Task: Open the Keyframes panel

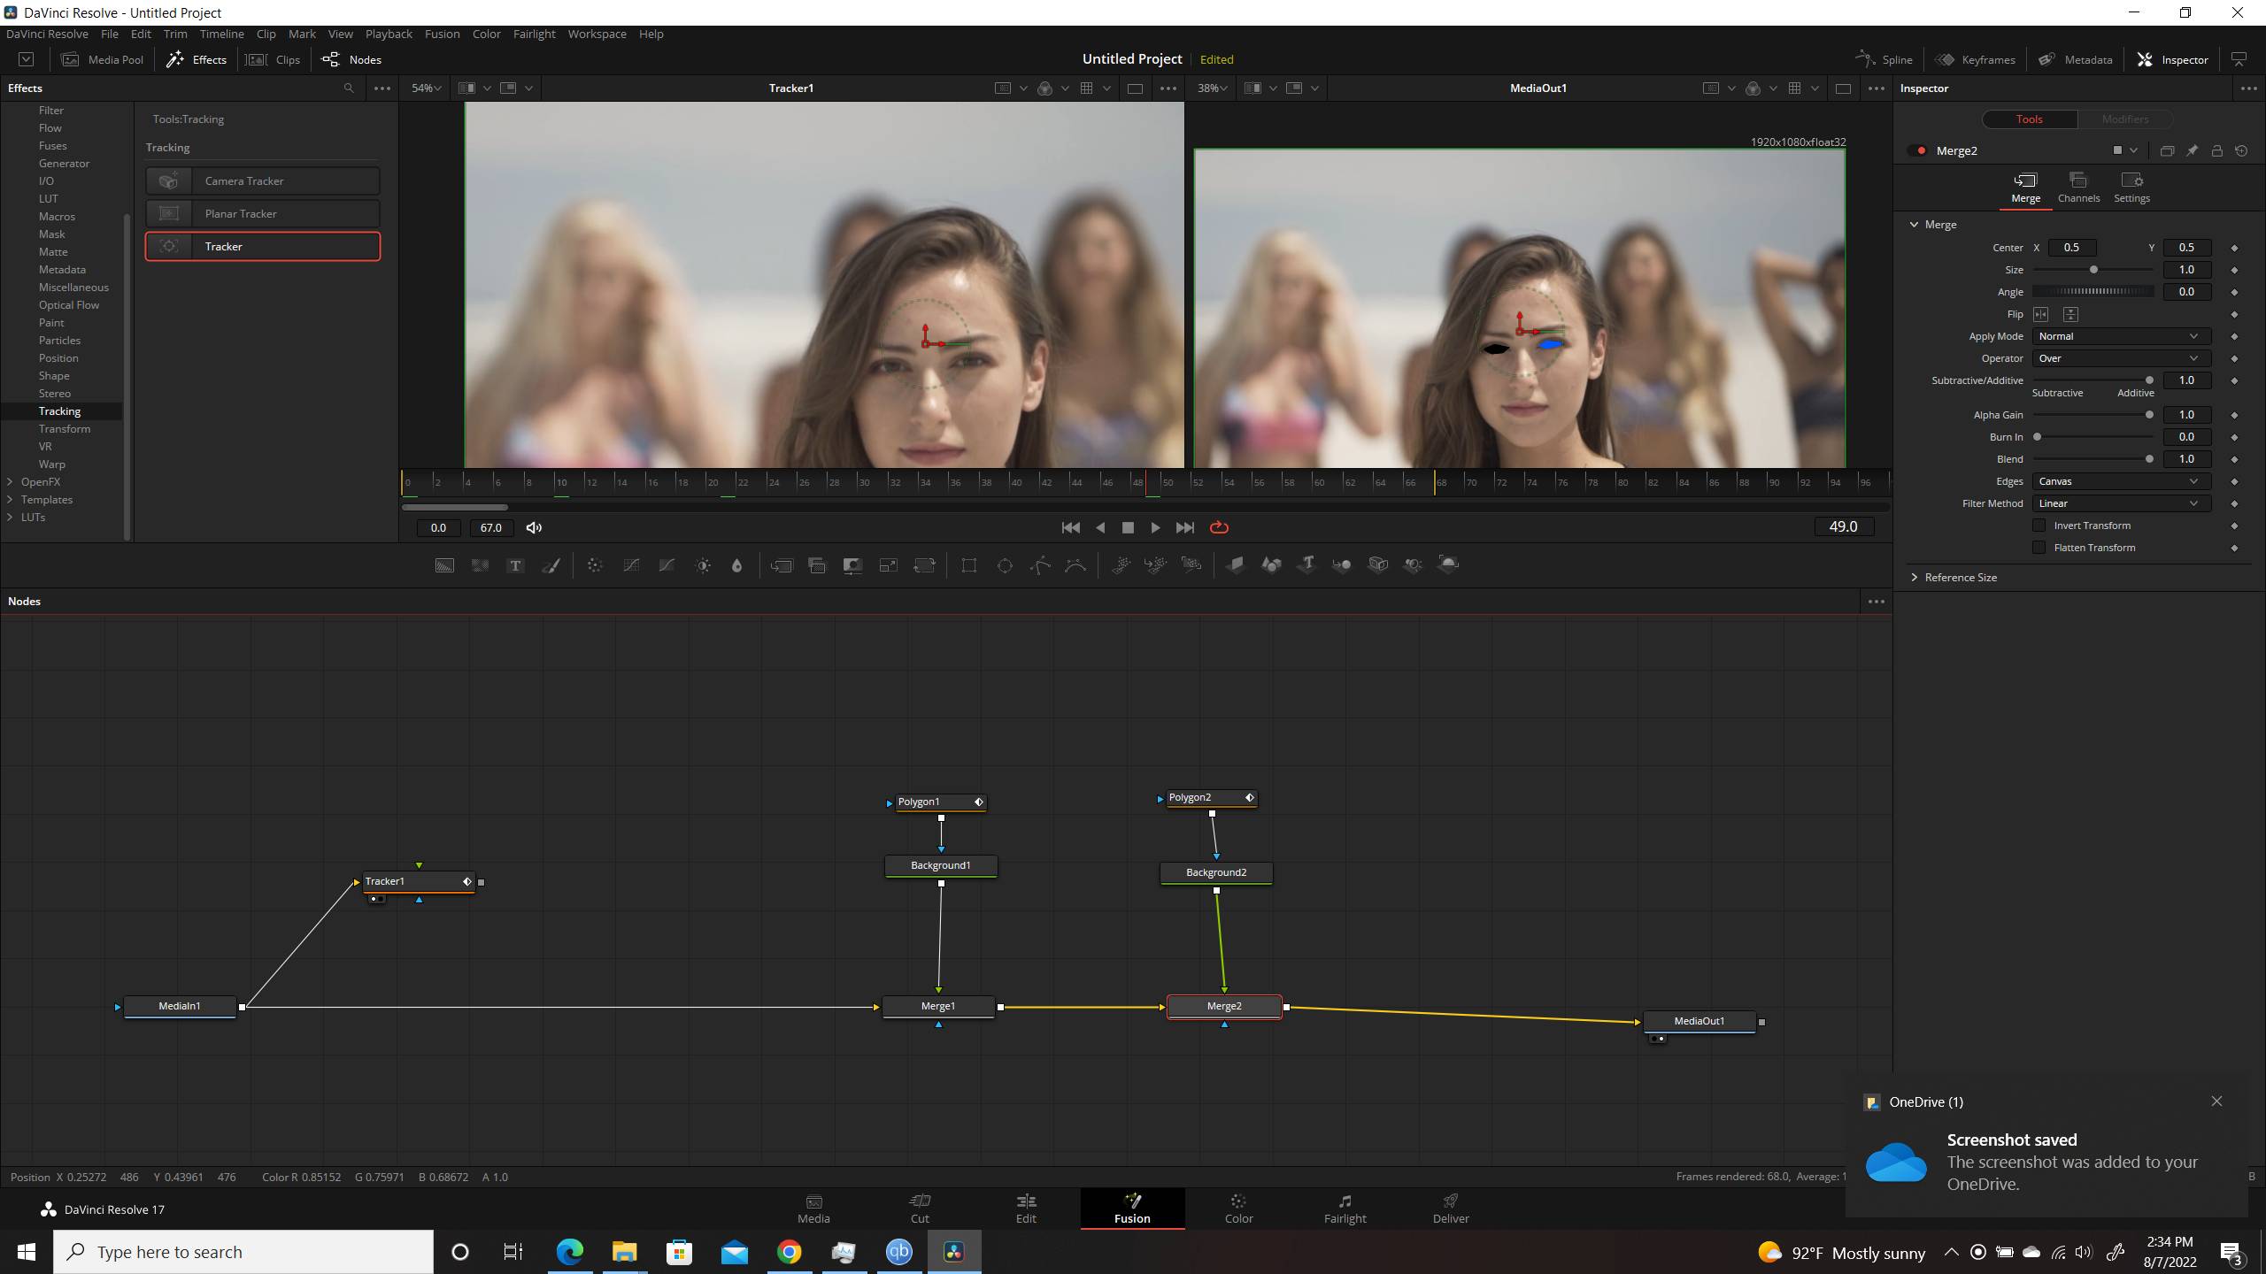Action: tap(1976, 59)
